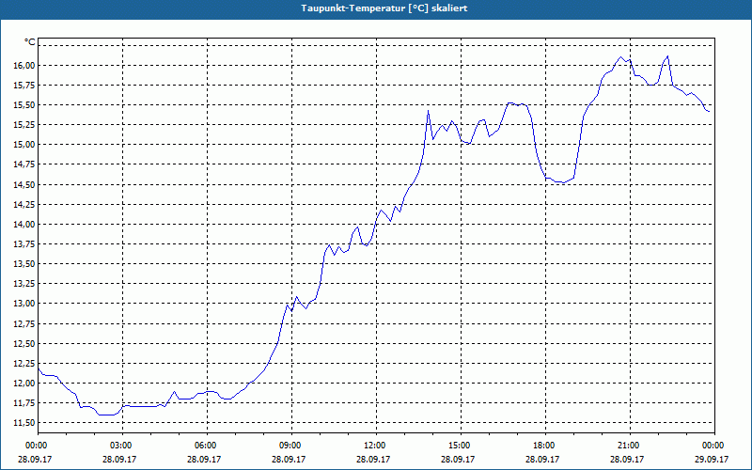Click the '14,75' y-axis value
The image size is (752, 470).
(25, 164)
